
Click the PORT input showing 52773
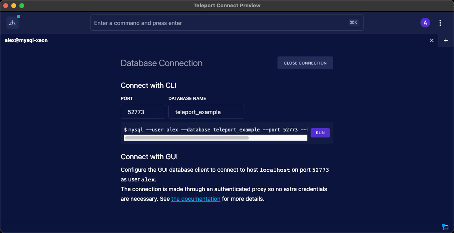point(143,112)
